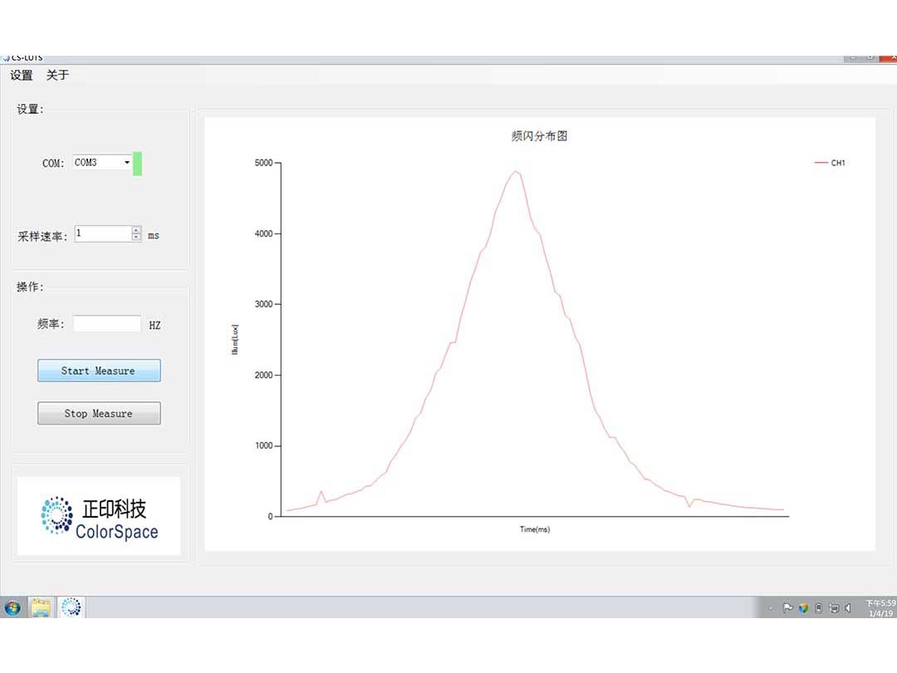Open the 设置 menu
897x673 pixels.
pos(22,76)
